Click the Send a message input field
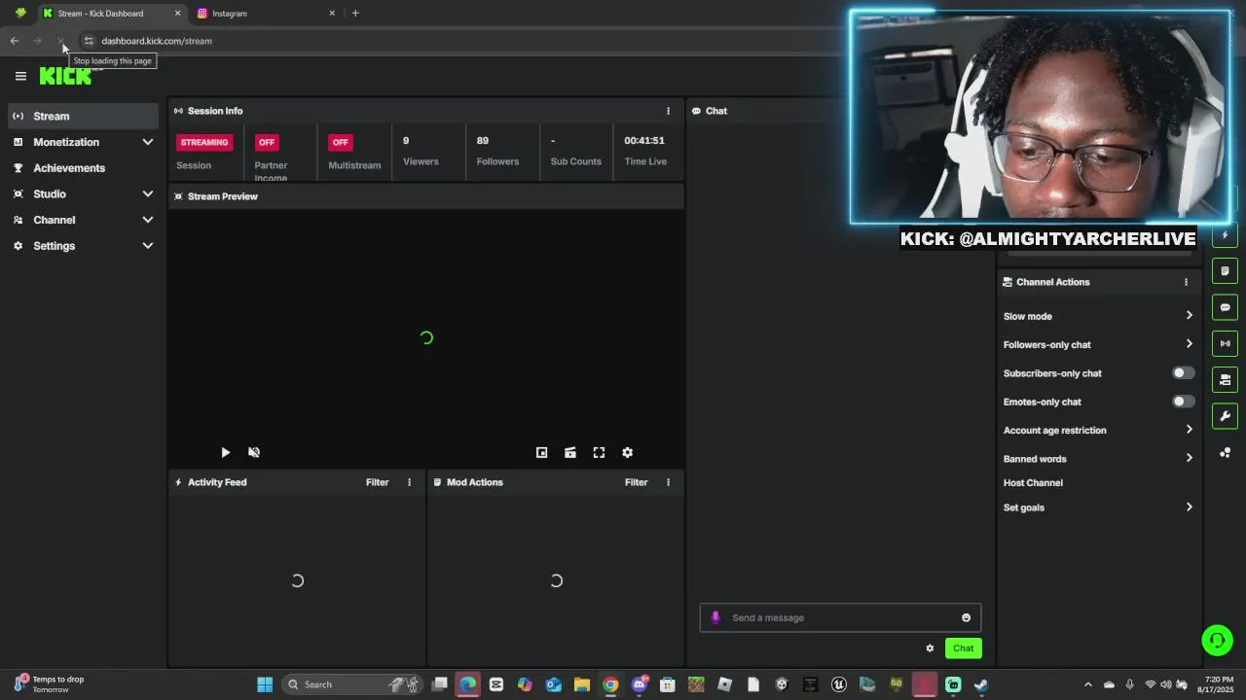The width and height of the screenshot is (1246, 700). pyautogui.click(x=840, y=617)
